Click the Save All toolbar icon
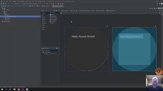 (x=3, y=4)
